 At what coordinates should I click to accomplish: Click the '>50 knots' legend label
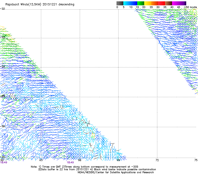pos(190,7)
